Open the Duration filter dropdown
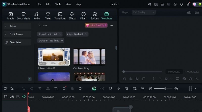This screenshot has height=112, width=202. 51,41
